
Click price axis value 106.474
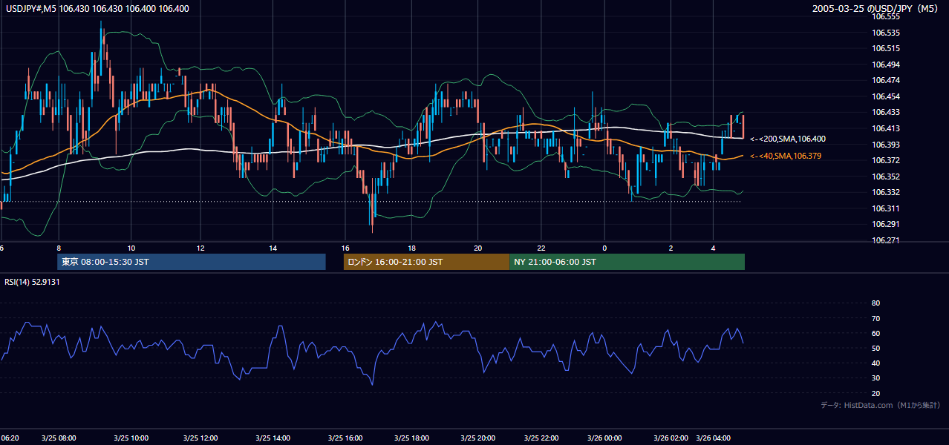[x=887, y=80]
